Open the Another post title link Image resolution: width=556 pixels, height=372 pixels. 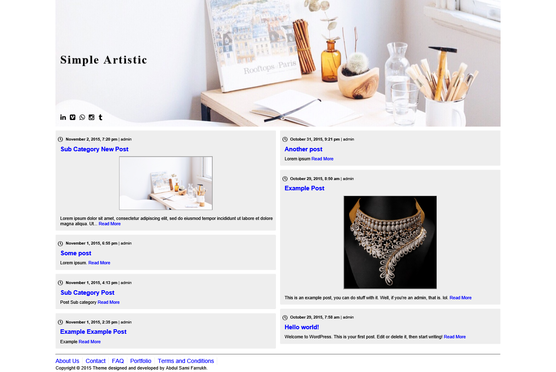point(303,149)
